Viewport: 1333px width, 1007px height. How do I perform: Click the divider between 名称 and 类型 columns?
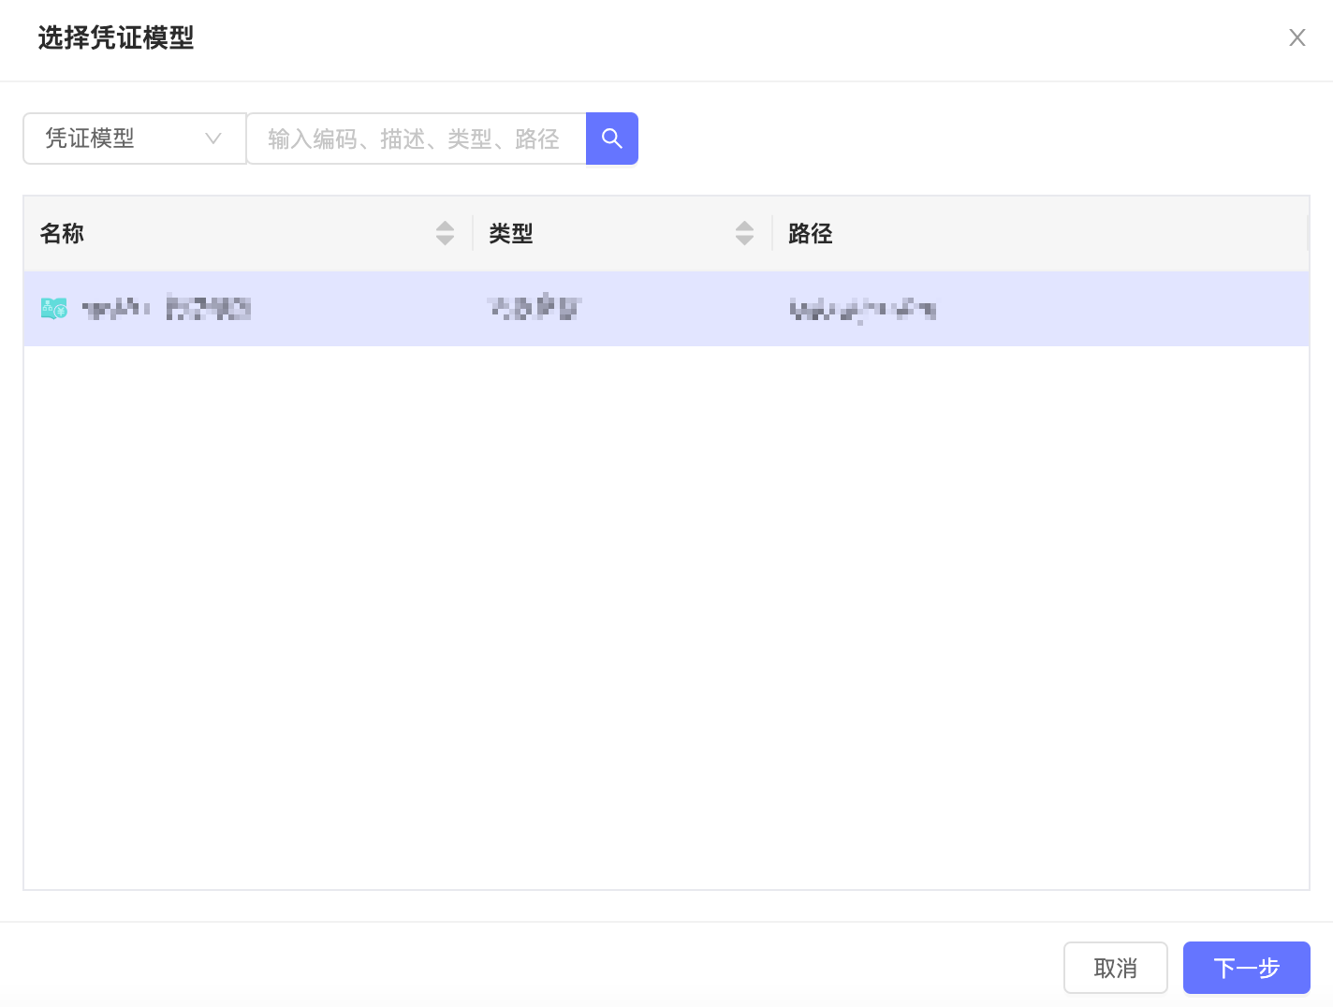point(473,233)
